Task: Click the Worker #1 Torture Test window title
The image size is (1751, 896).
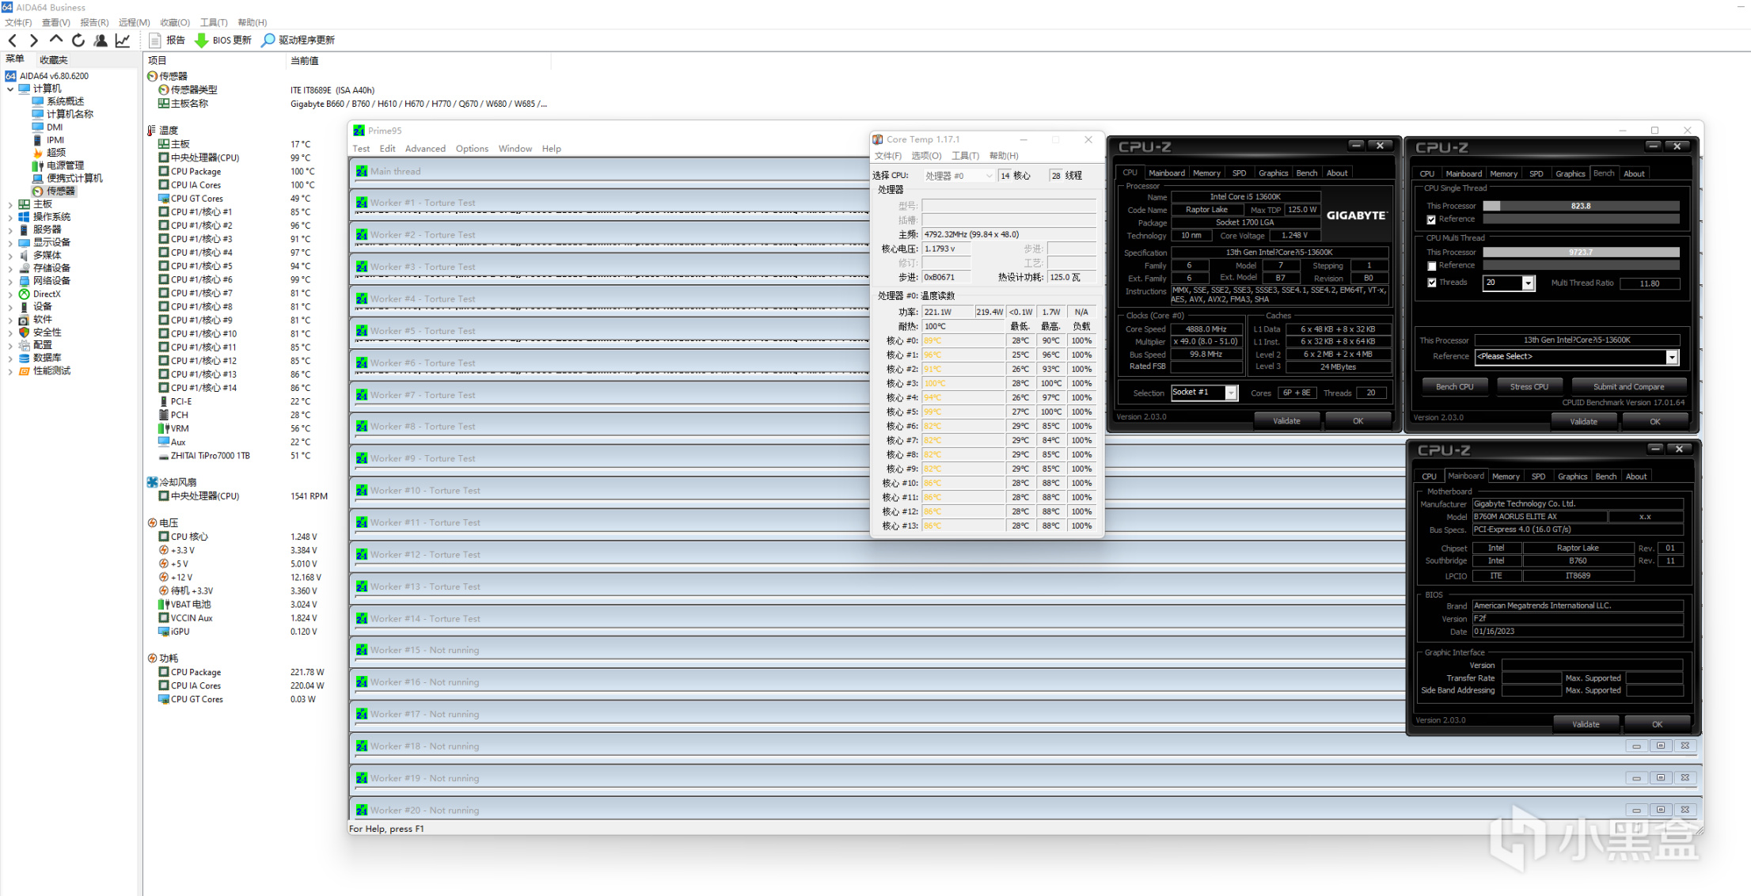Action: click(x=423, y=203)
